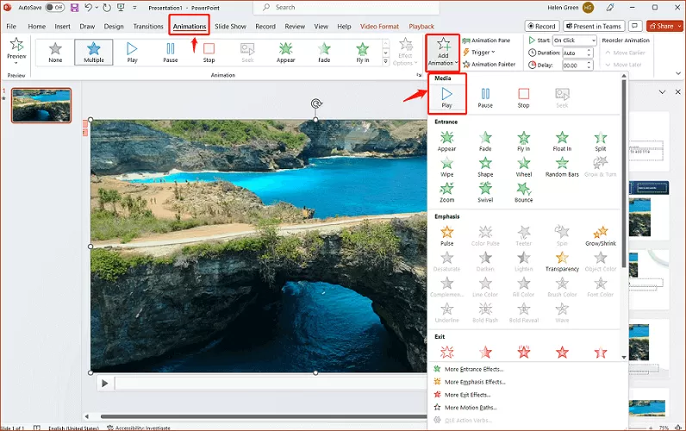Click Play in the ribbon animation gallery
This screenshot has height=431, width=686.
[132, 52]
